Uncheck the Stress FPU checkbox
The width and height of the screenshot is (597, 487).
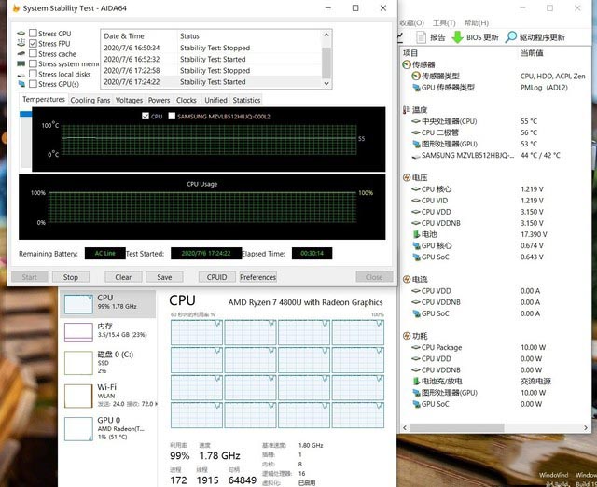tap(34, 44)
